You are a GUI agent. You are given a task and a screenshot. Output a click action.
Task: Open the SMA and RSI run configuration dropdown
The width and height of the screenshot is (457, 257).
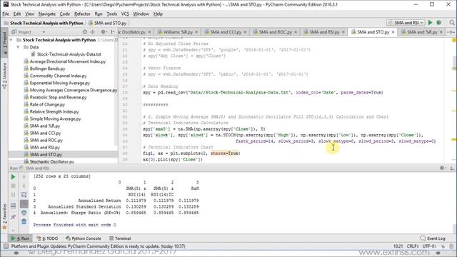point(406,22)
